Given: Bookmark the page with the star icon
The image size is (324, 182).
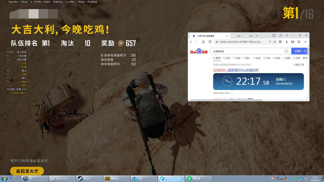Looking at the screenshot, I should coord(217,42).
